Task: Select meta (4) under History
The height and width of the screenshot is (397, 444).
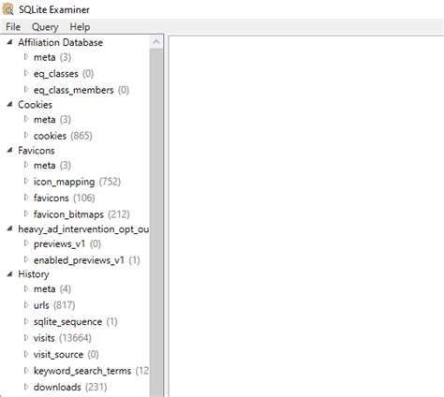Action: (x=52, y=289)
